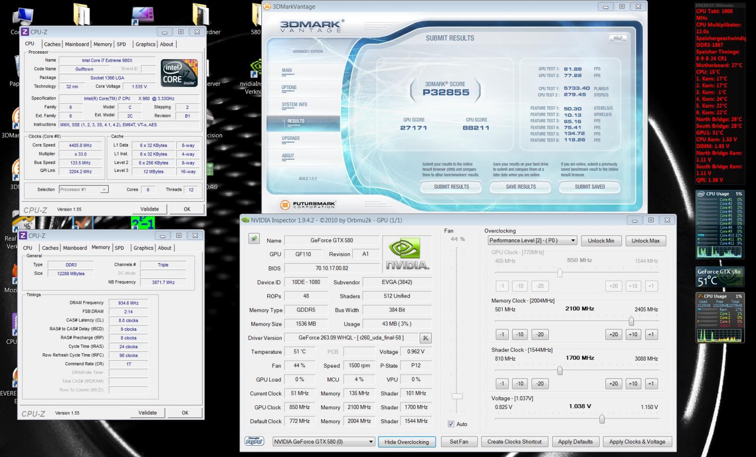Open the Performance Level [2] - (P0) dropdown
This screenshot has height=457, width=756.
532,240
